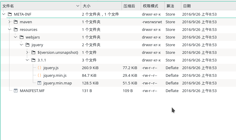Screen dimensions: 236x140
Task: Click the date cell in jquery.js row
Action: pos(199,68)
